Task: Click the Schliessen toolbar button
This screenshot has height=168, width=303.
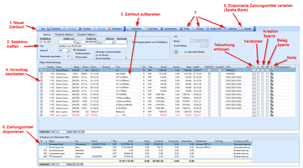Action: 109,29
